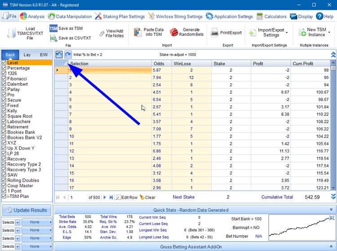Uncheck the Fibonacci staking plan checkbox
The height and width of the screenshot is (251, 337).
(x=4, y=79)
